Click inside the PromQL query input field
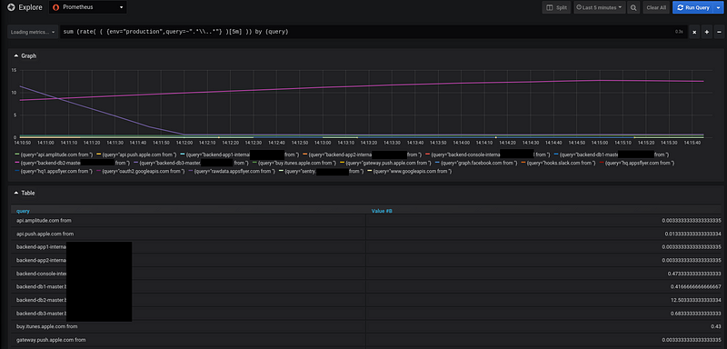This screenshot has height=349, width=727. pyautogui.click(x=366, y=32)
